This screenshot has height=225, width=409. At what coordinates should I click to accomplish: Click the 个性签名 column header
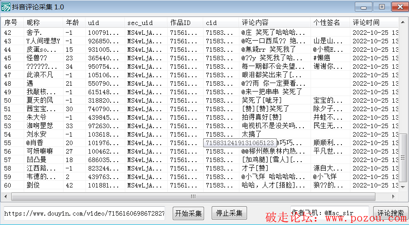[330, 23]
